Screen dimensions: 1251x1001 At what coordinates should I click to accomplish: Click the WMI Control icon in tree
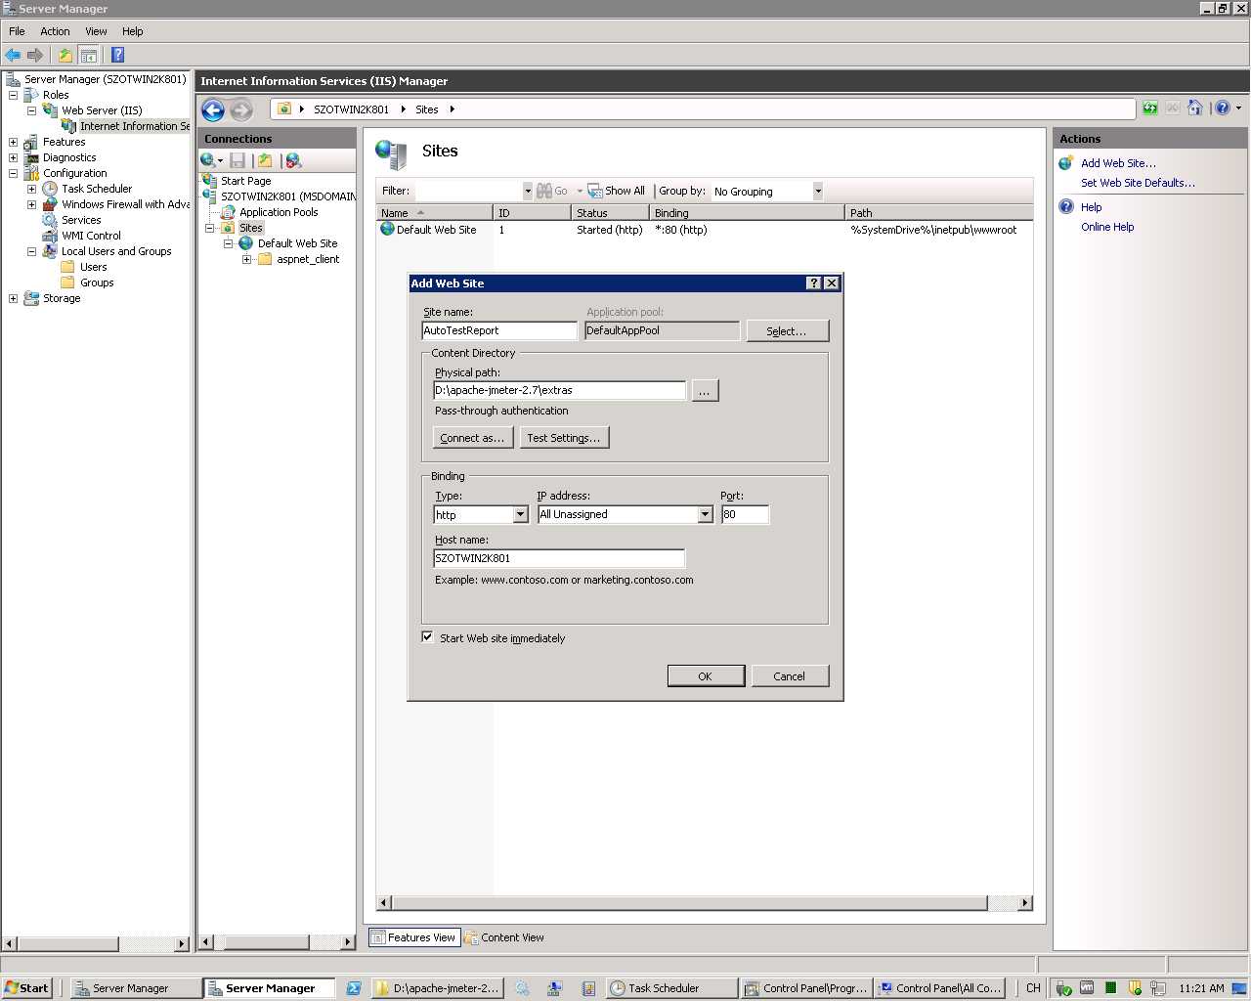pos(50,236)
